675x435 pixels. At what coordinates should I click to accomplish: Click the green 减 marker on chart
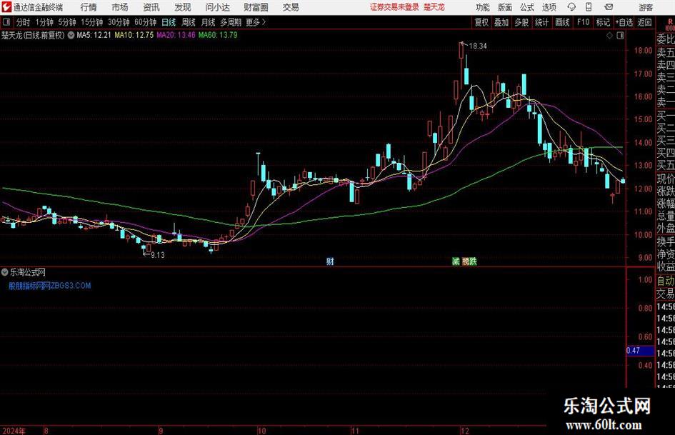[x=456, y=261]
